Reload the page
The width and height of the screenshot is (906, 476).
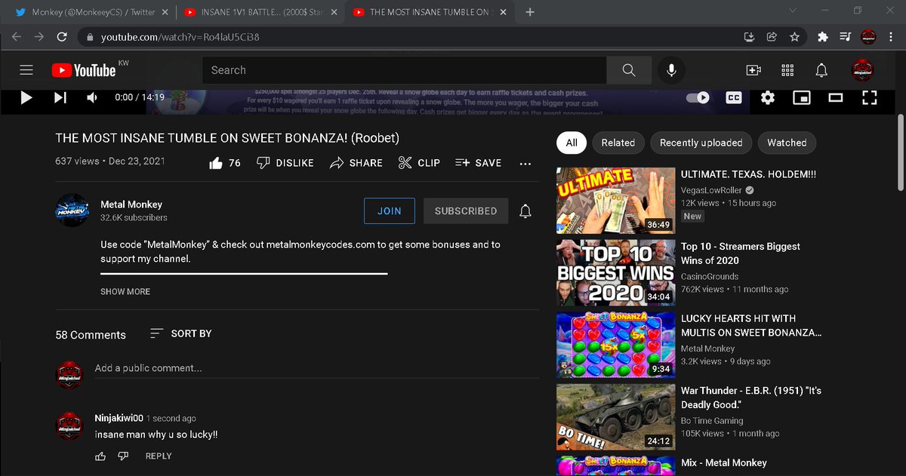[62, 37]
